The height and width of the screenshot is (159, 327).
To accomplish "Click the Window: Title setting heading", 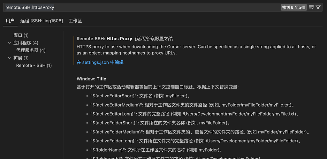I will coord(91,79).
